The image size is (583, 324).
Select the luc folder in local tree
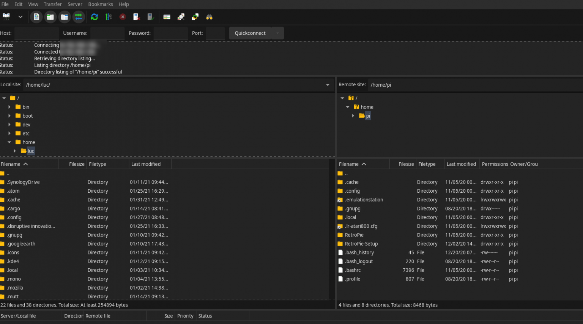coord(31,151)
